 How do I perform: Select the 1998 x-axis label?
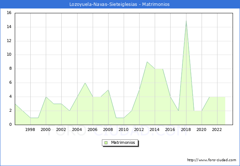30,129
